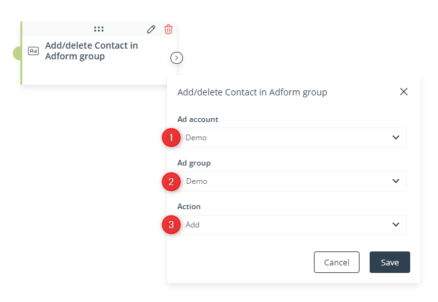
Task: Click the pencil edit icon on the node
Action: [x=151, y=29]
